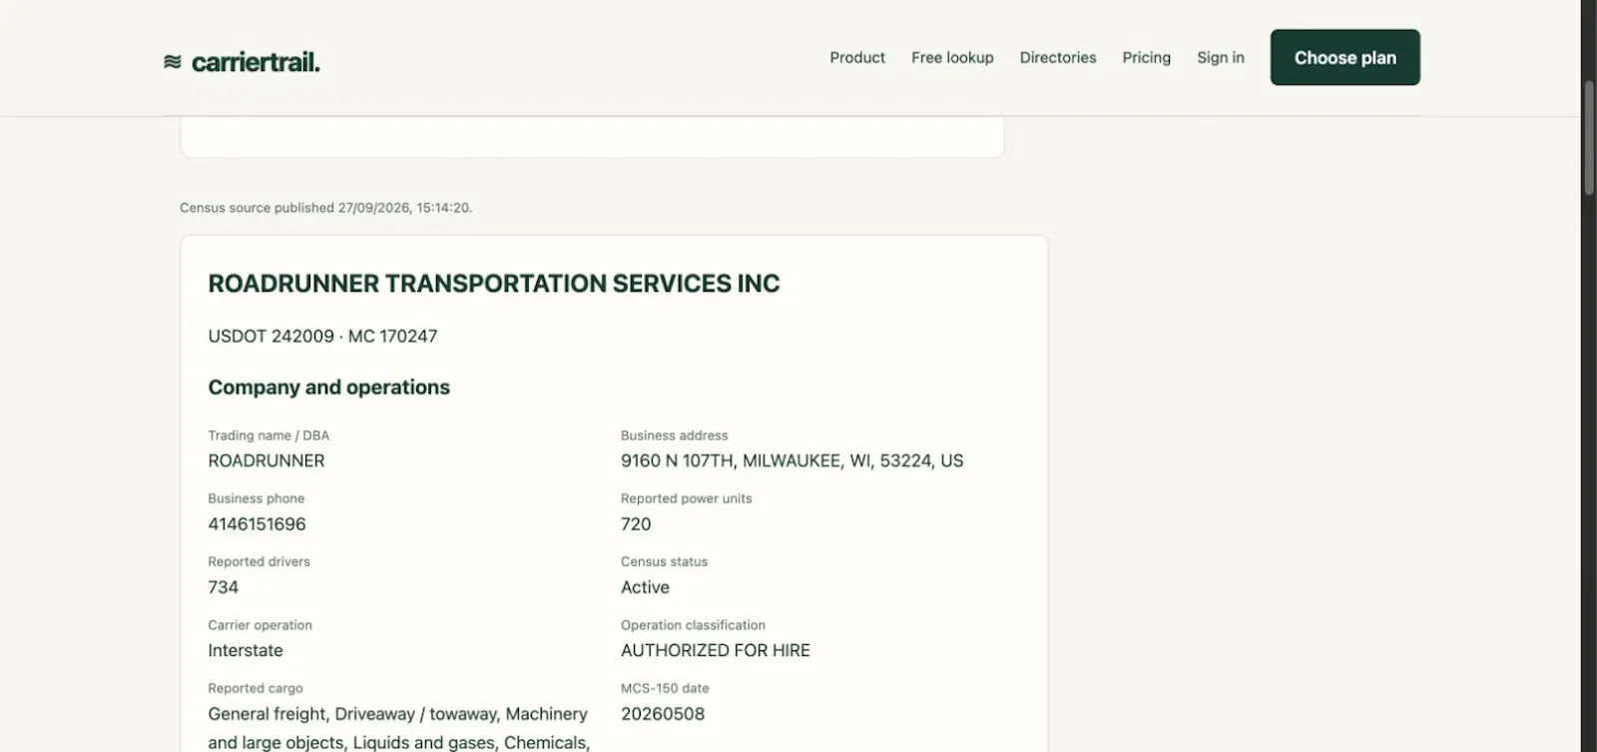The image size is (1597, 752).
Task: Click the reported power units value 720
Action: pyautogui.click(x=636, y=524)
